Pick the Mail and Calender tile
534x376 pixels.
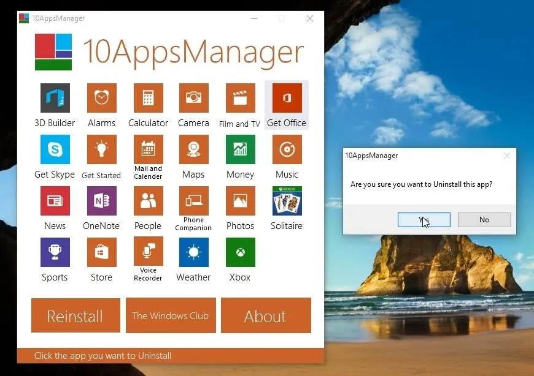click(148, 149)
